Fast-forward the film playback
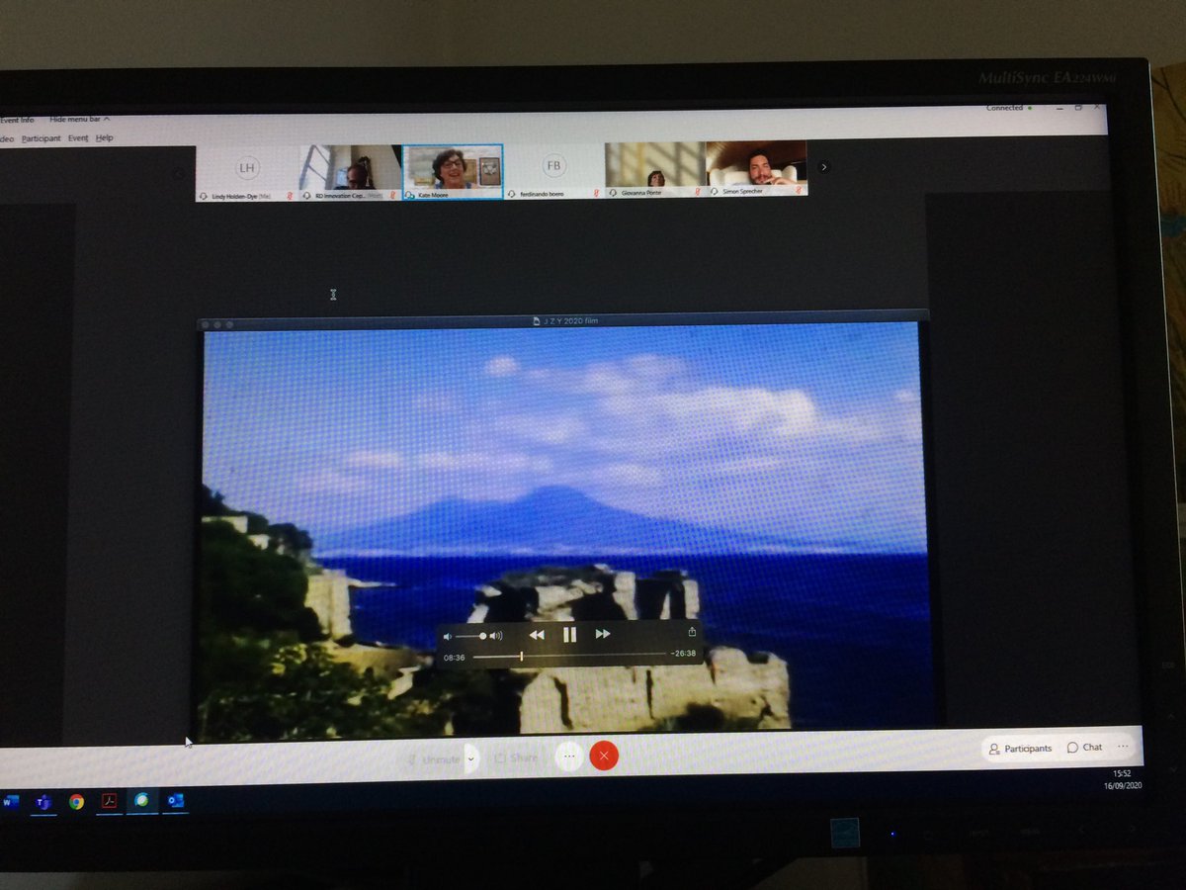This screenshot has height=890, width=1186. pos(602,634)
